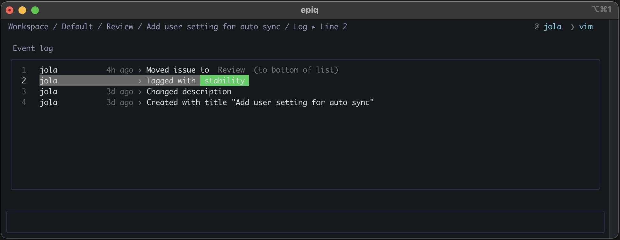
Task: Click the 4h ago timestamp on line 1
Action: (119, 70)
